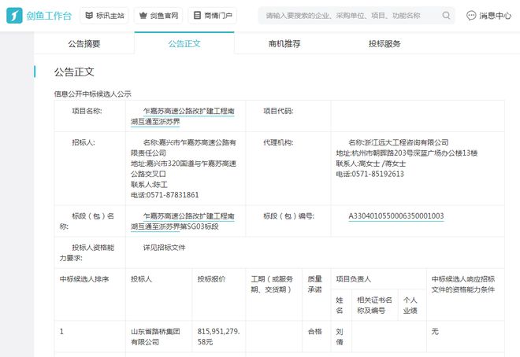Click the 中标候选人排序 column header
520x357 pixels.
click(84, 279)
